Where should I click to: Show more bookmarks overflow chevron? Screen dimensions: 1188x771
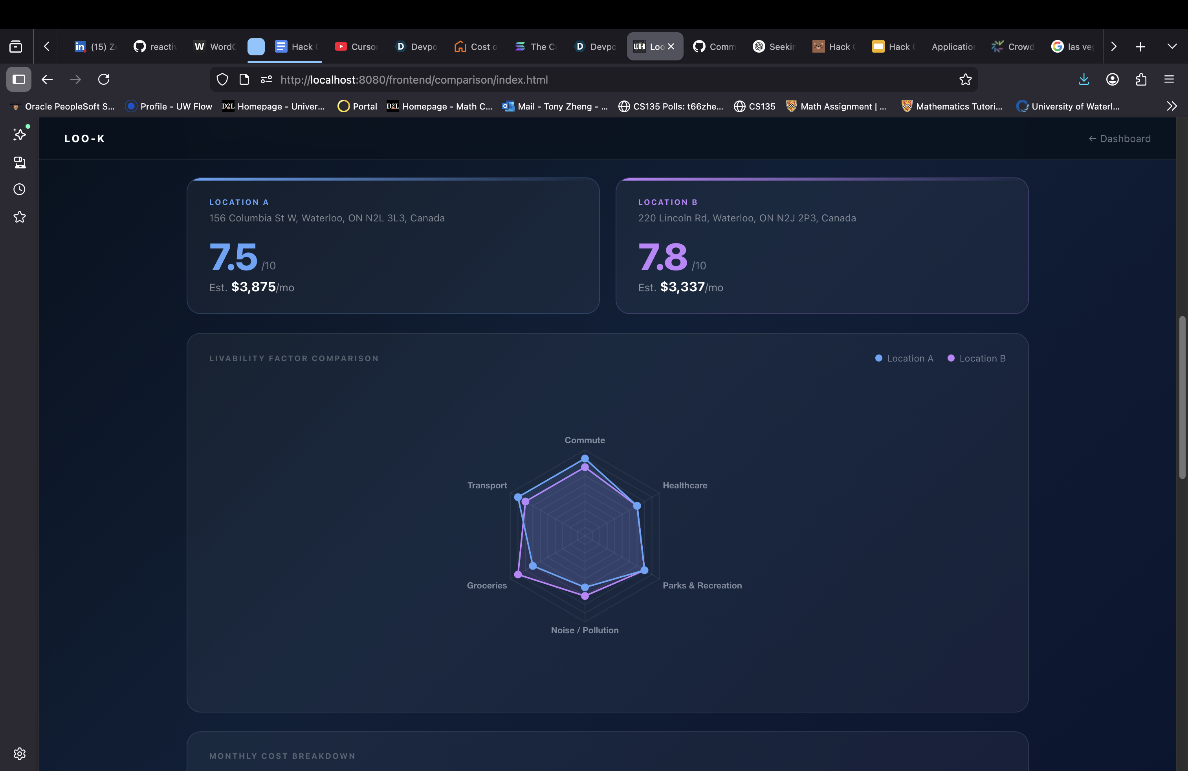[x=1171, y=106]
